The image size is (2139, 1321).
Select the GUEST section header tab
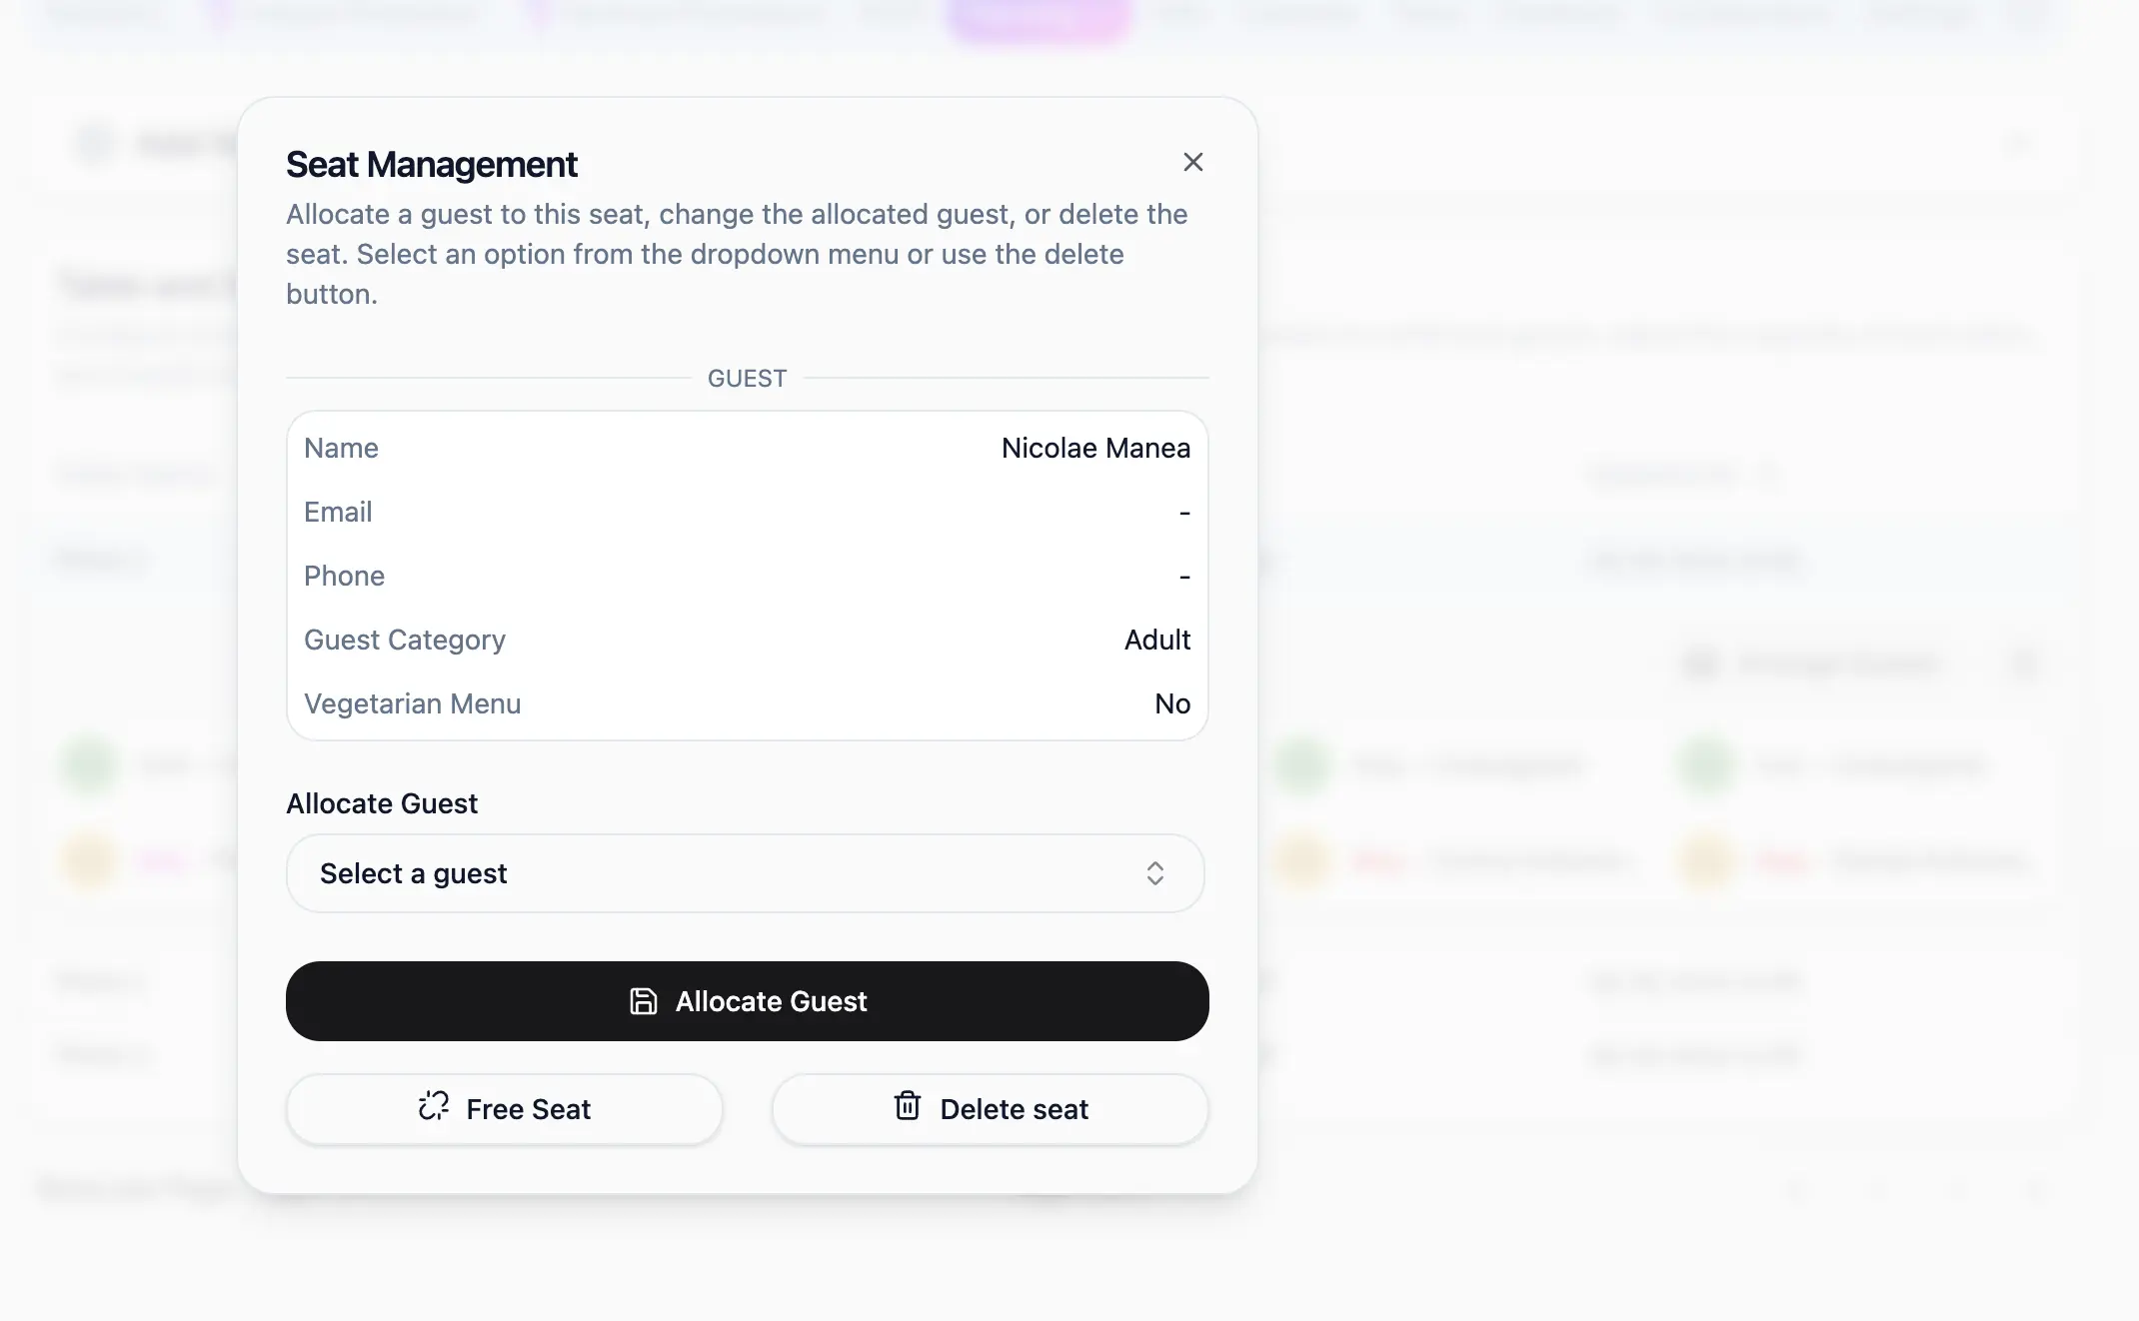(x=747, y=377)
